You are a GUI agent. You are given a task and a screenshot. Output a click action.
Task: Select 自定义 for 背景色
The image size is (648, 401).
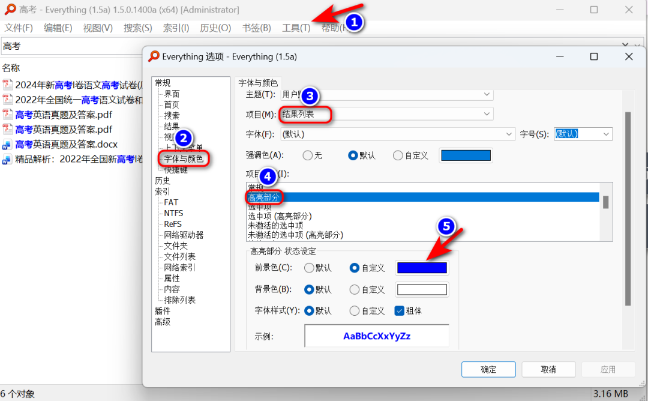click(367, 289)
